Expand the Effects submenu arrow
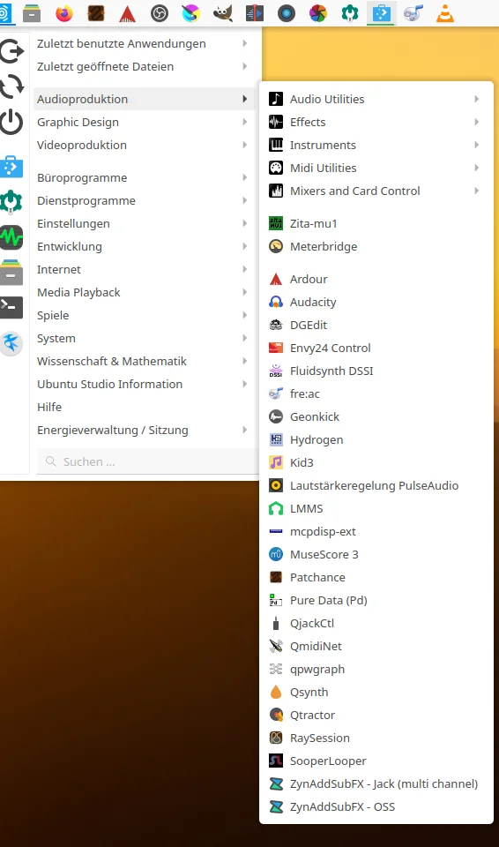499x847 pixels. pyautogui.click(x=477, y=122)
